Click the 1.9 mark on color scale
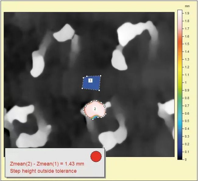Image resolution: width=198 pixels, height=181 pixels. [x=187, y=13]
